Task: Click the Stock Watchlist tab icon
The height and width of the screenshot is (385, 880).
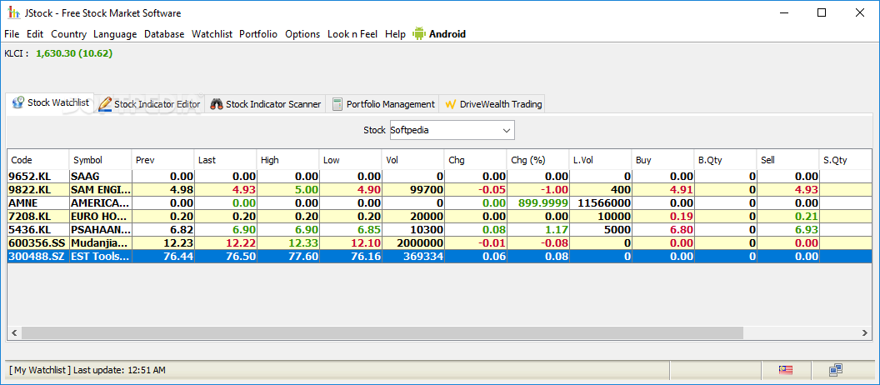Action: [x=18, y=102]
